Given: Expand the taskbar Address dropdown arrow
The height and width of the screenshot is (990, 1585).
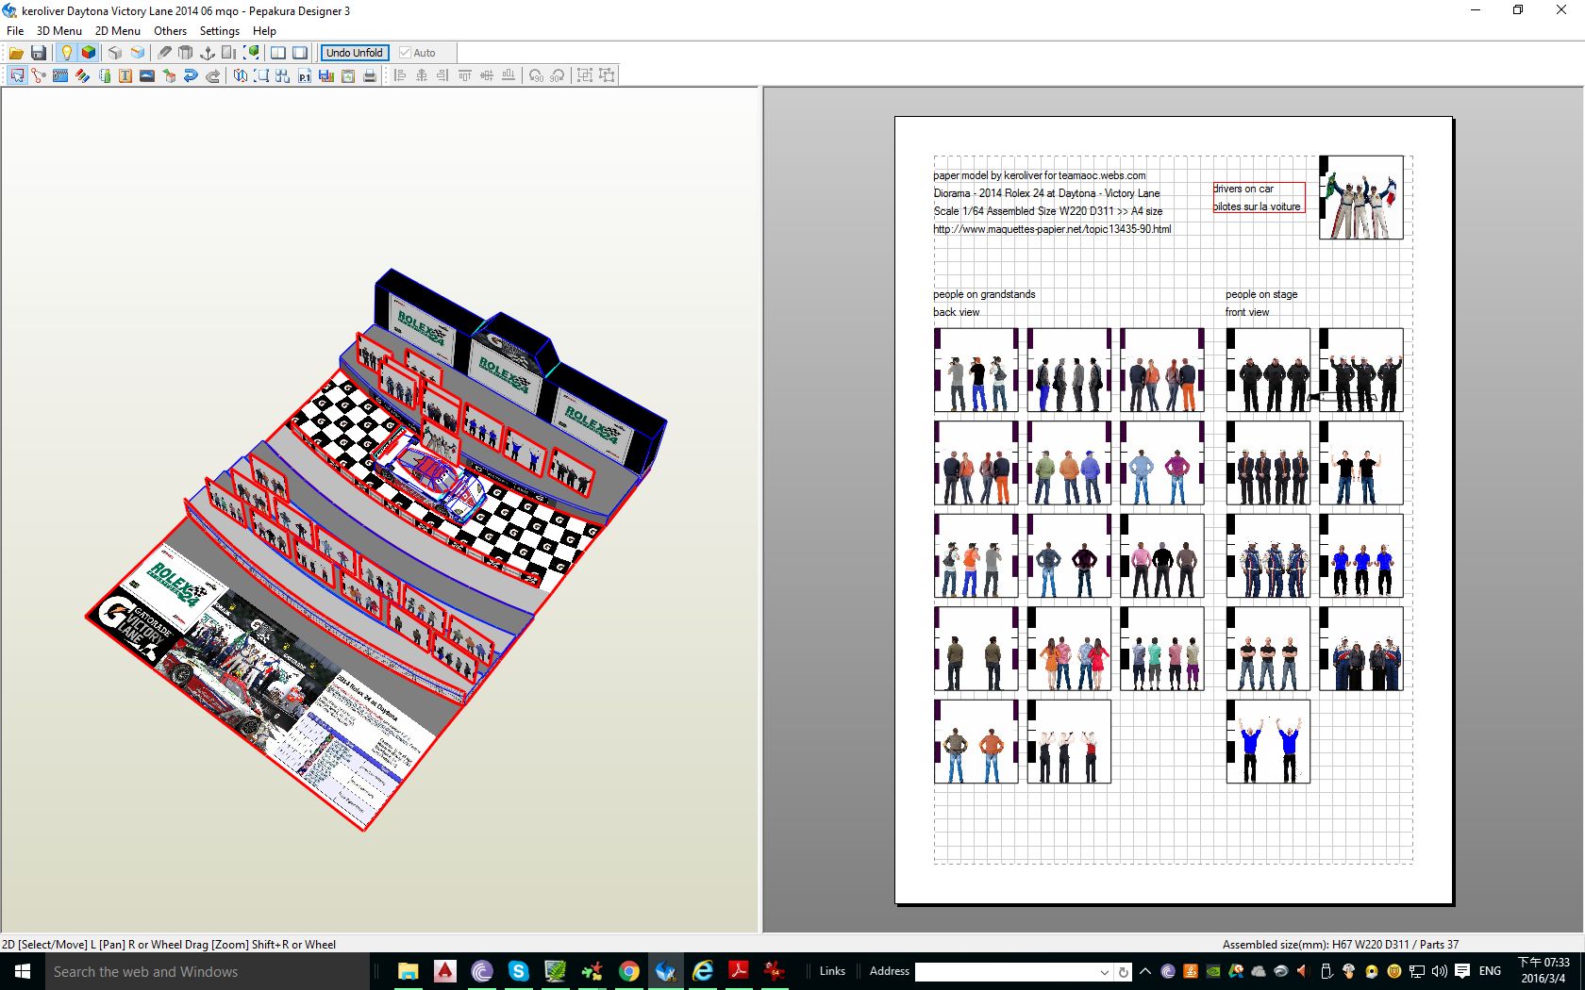Looking at the screenshot, I should (x=1104, y=971).
